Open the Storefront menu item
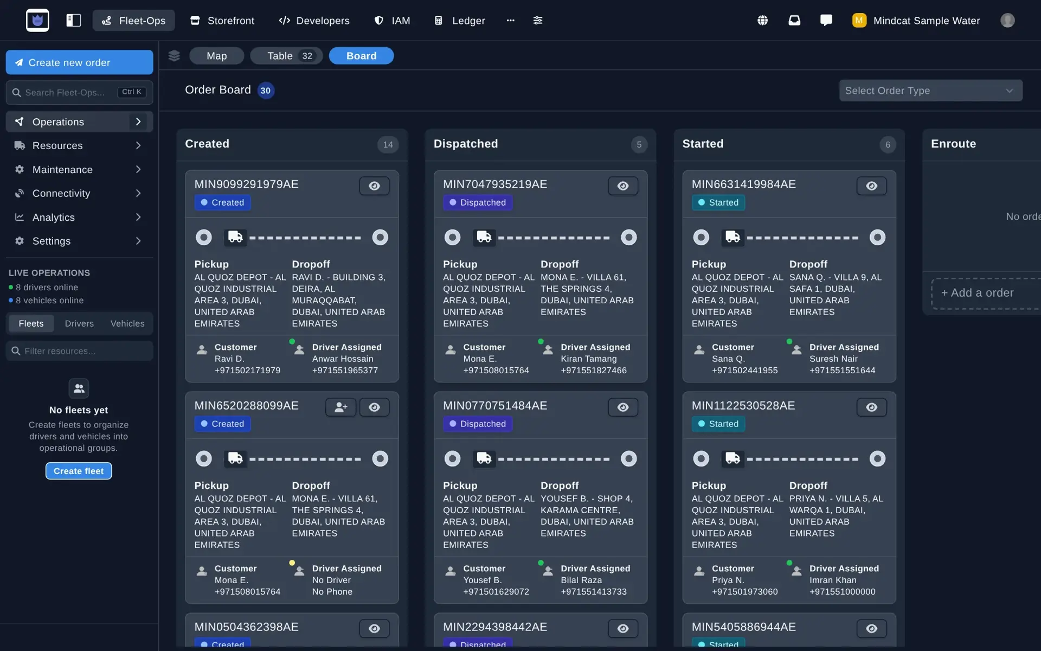Image resolution: width=1041 pixels, height=651 pixels. click(x=222, y=21)
